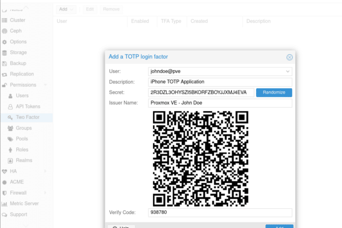Click the Options gear icon
The image size is (342, 228).
[x=4, y=42]
